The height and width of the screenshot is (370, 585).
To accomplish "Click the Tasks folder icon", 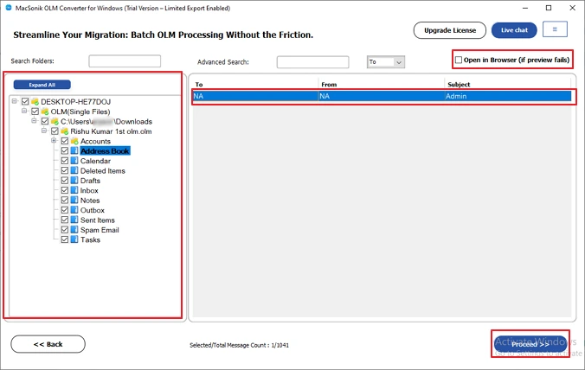I will coord(74,239).
